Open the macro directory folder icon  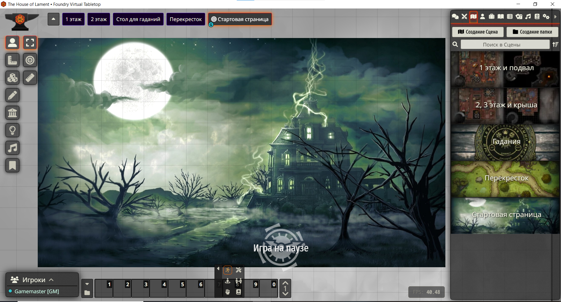87,293
